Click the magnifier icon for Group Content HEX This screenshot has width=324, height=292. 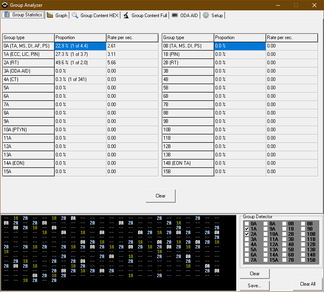click(x=75, y=15)
